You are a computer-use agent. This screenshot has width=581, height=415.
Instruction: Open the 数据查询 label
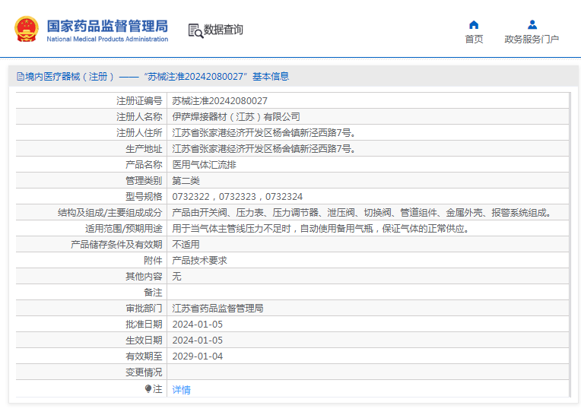(x=224, y=30)
